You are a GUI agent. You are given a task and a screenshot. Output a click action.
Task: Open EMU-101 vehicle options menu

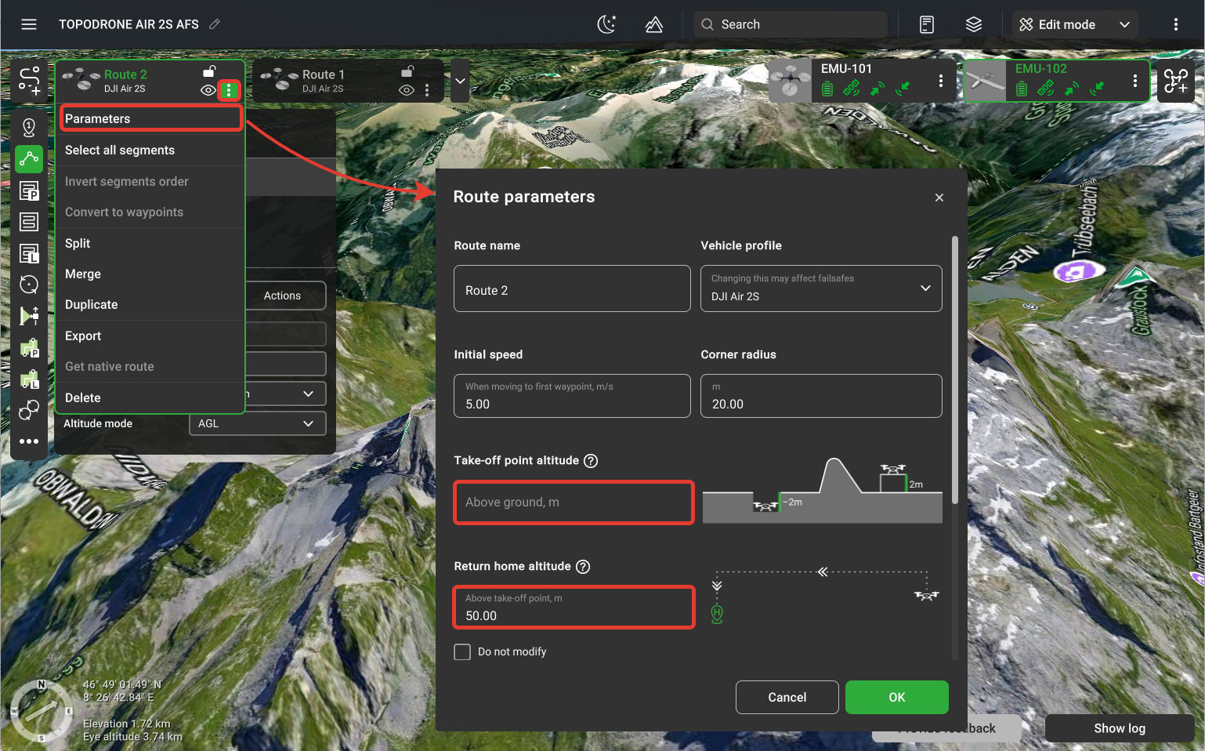(941, 81)
